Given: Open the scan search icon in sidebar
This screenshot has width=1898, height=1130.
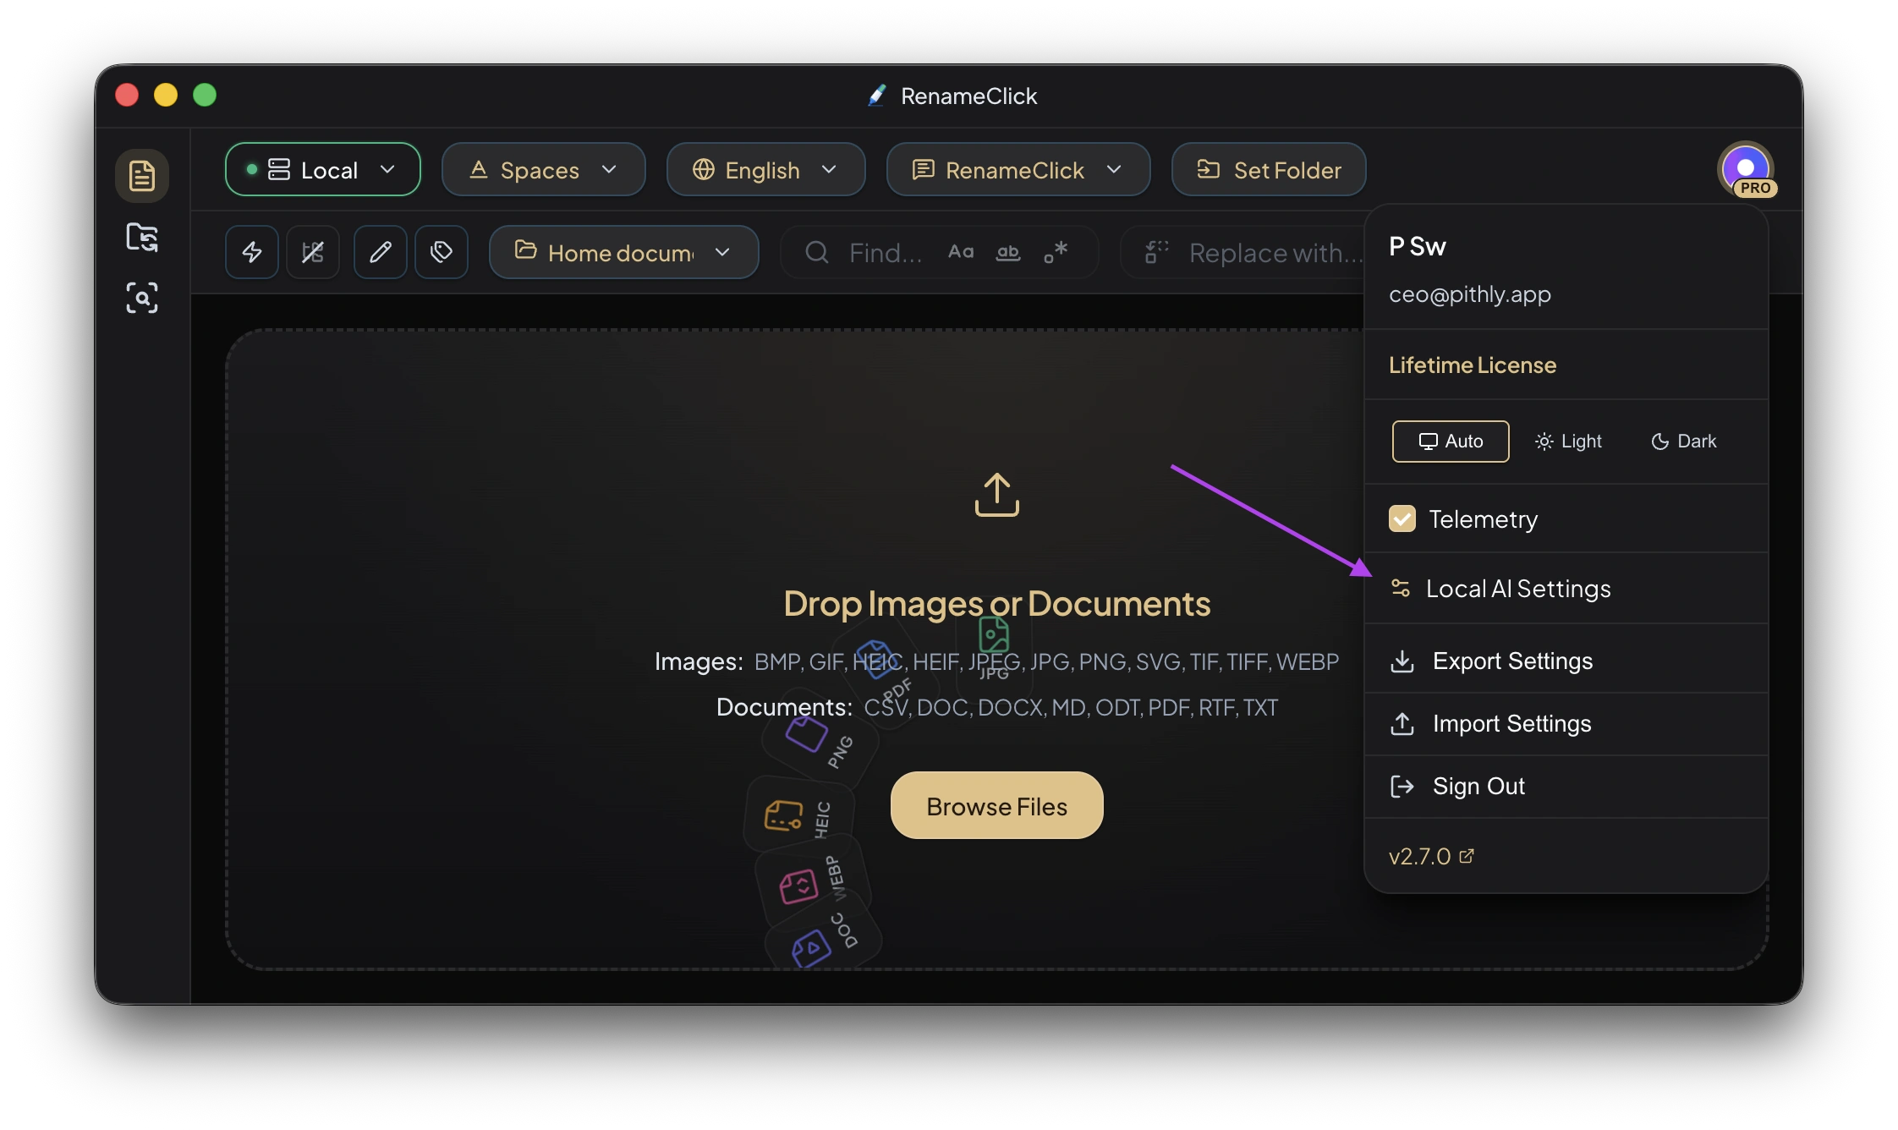Looking at the screenshot, I should pos(142,298).
